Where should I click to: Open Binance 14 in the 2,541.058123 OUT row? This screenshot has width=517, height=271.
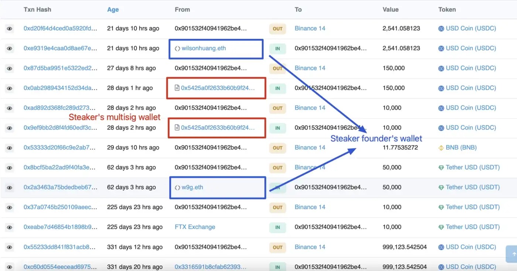pos(310,28)
